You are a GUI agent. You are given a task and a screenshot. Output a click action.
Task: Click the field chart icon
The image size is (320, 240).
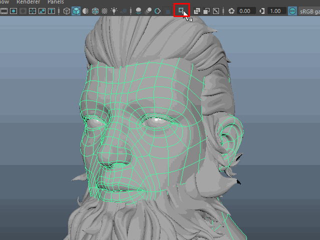coord(32,10)
